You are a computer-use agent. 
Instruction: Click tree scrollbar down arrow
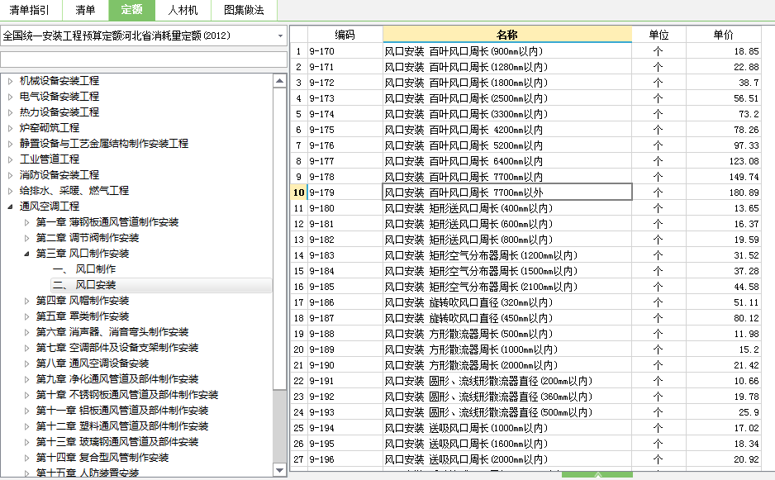(280, 470)
